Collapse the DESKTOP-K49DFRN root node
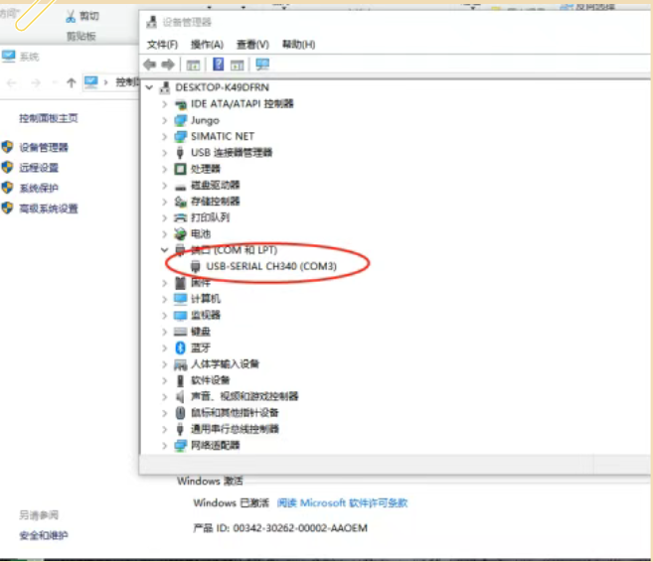 click(x=149, y=87)
